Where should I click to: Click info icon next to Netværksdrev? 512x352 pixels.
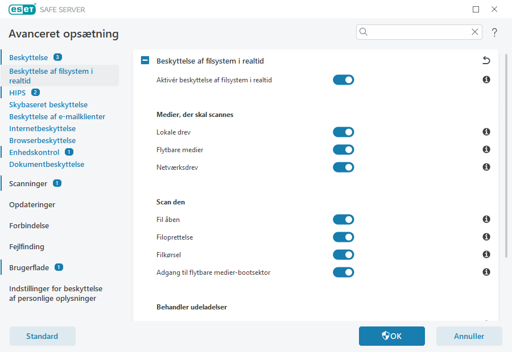pos(486,167)
